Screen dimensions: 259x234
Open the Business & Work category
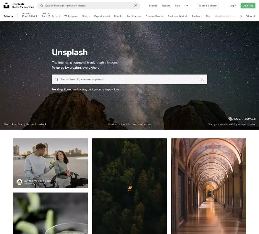(178, 16)
